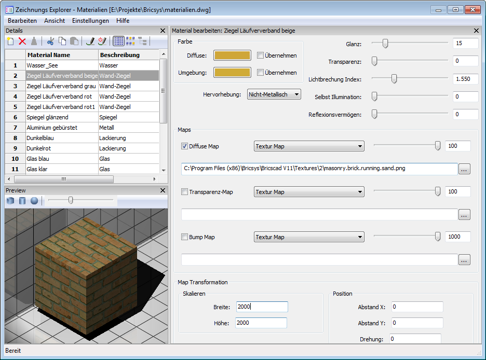This screenshot has height=360, width=486.
Task: Click the Abstand Y input field
Action: click(417, 323)
